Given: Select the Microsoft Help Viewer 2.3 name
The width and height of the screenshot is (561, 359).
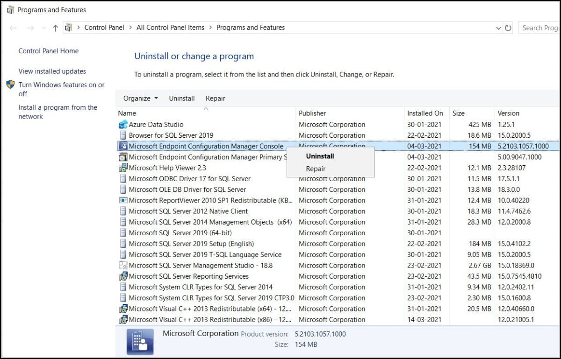Looking at the screenshot, I should [x=167, y=168].
